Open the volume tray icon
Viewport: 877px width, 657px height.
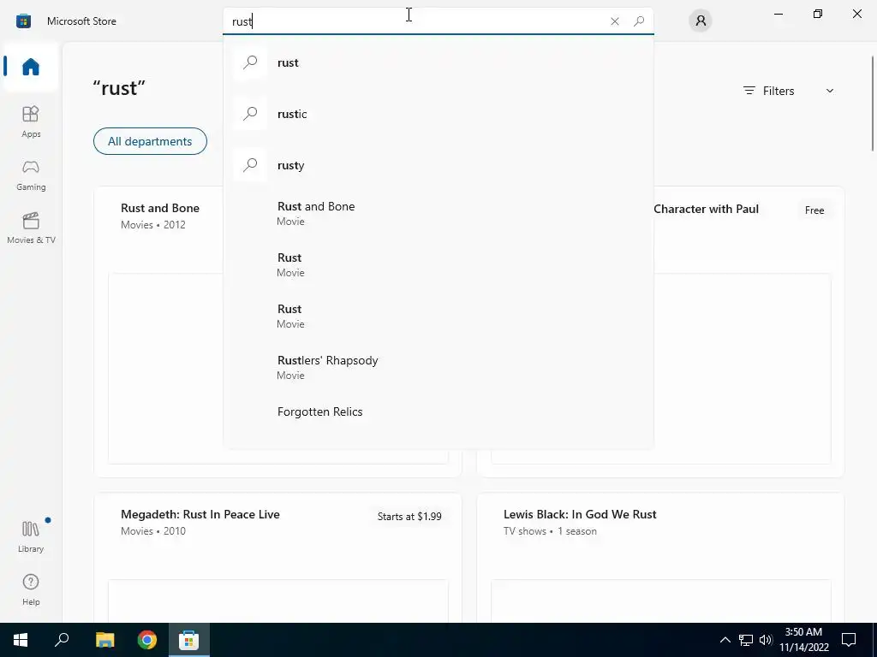766,640
